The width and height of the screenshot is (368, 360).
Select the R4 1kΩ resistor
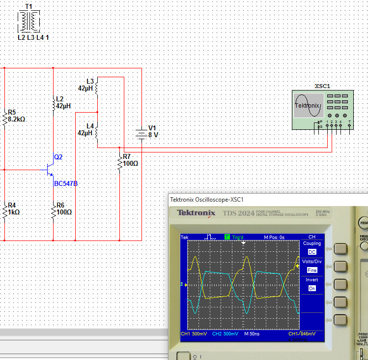[x=4, y=210]
